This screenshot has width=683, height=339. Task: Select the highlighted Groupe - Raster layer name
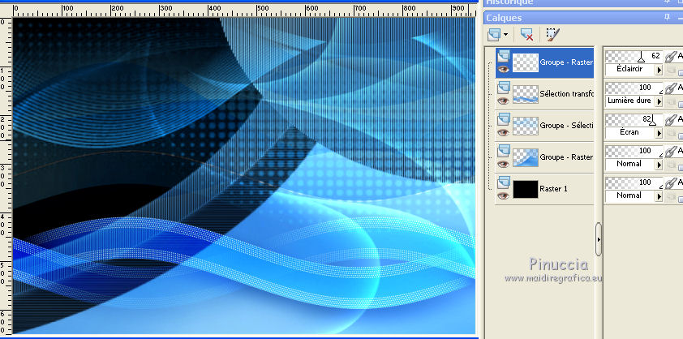coord(566,62)
